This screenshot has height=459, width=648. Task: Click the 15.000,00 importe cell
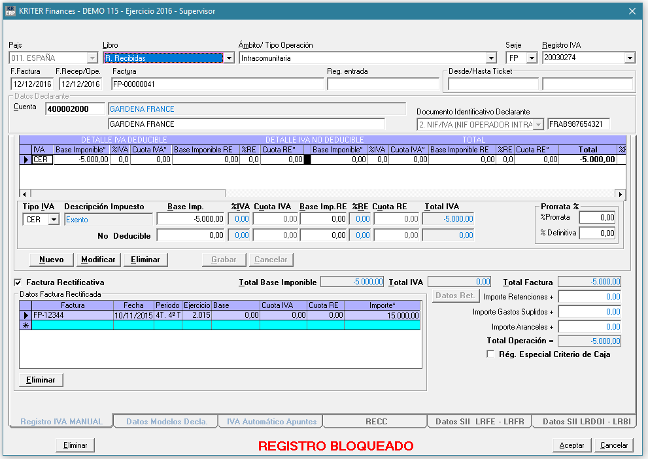pyautogui.click(x=383, y=315)
